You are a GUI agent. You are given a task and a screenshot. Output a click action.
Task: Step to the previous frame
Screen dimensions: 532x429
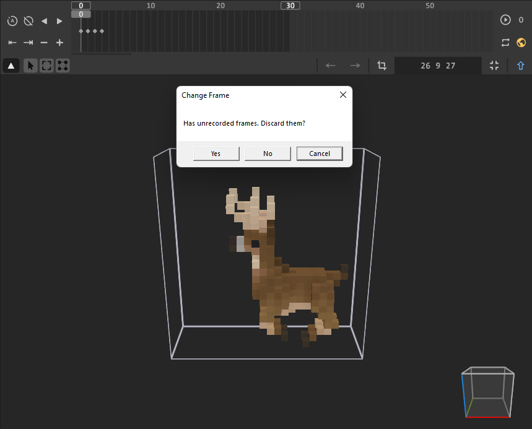[44, 21]
